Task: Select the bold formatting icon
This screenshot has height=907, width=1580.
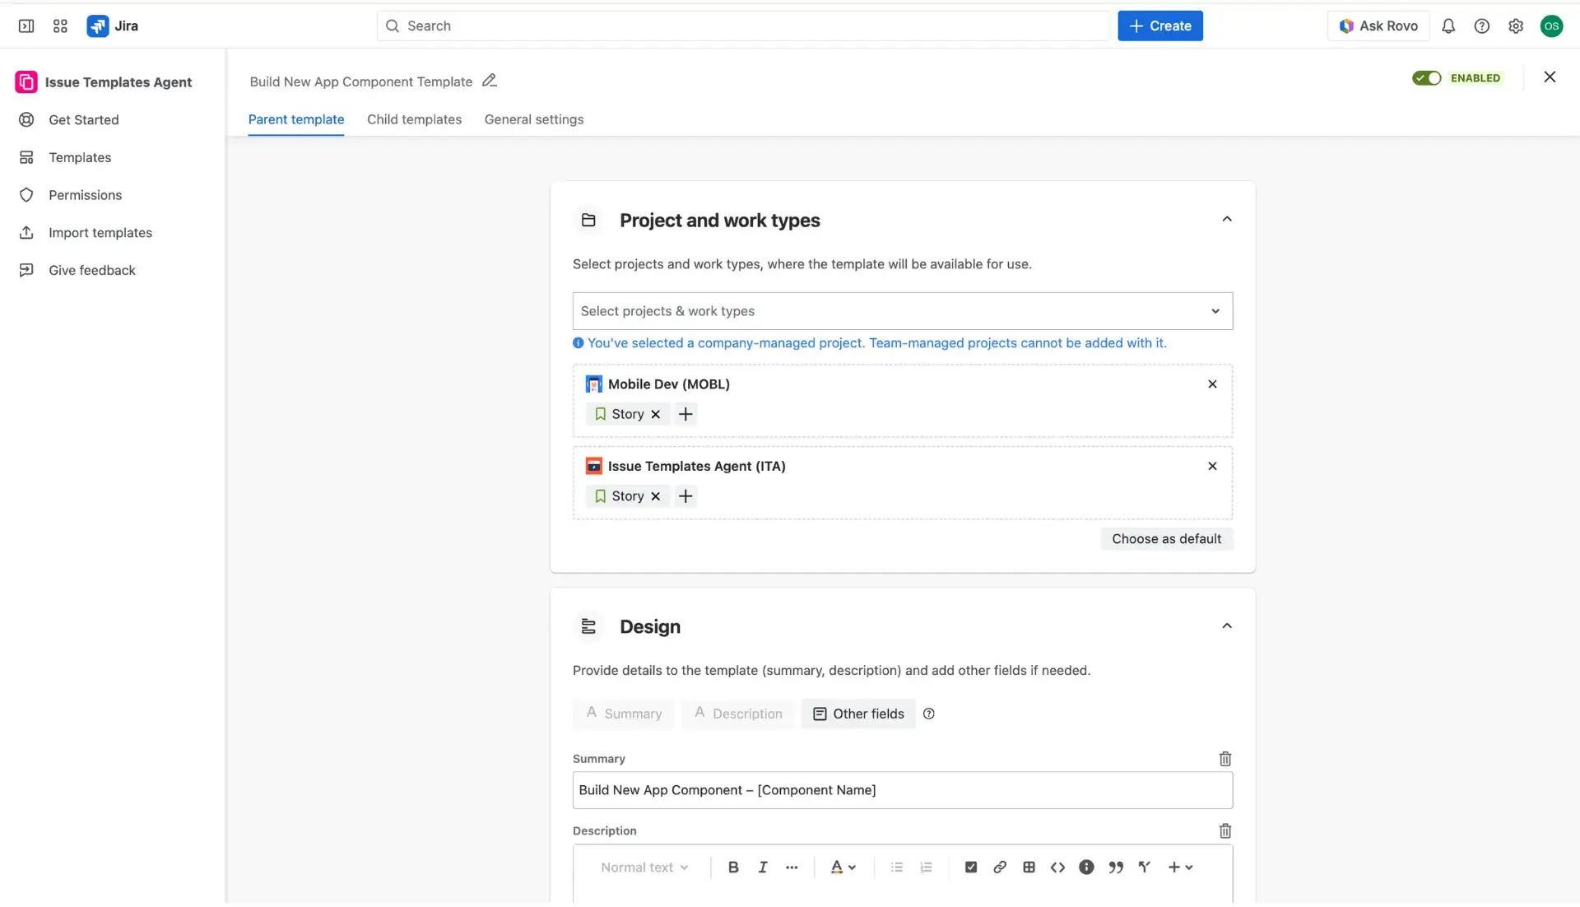Action: pos(732,867)
